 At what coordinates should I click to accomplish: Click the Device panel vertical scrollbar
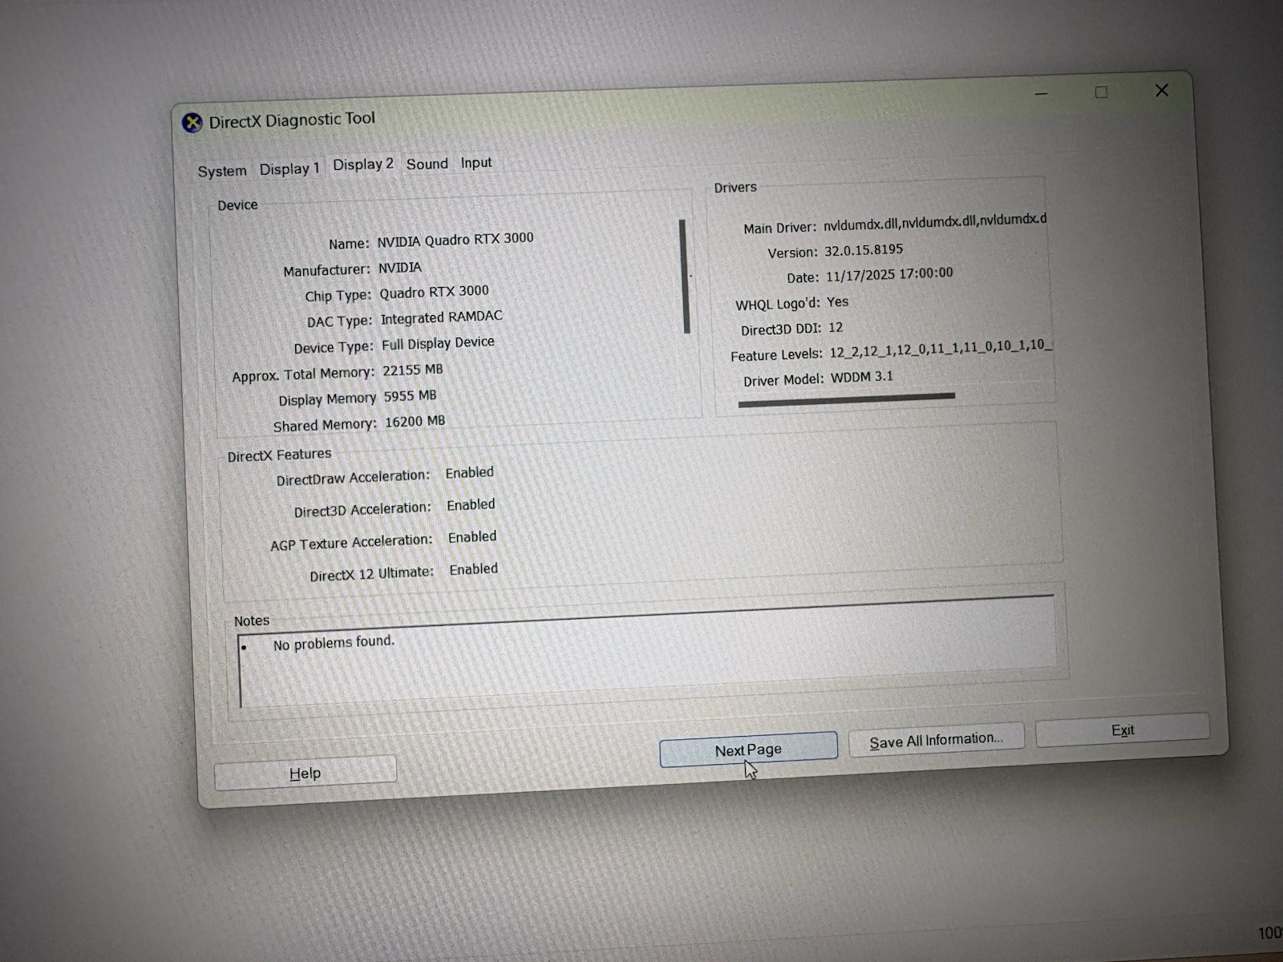point(684,276)
